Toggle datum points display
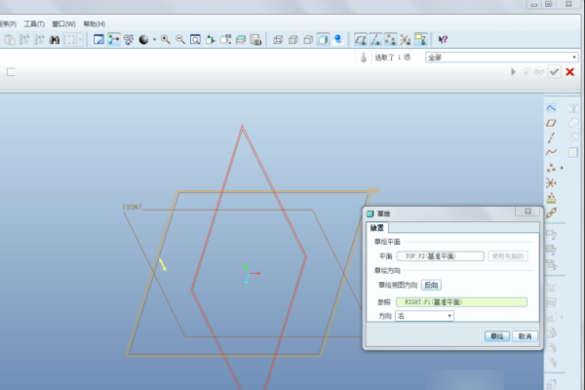Viewport: 585px width, 390px height. click(391, 40)
